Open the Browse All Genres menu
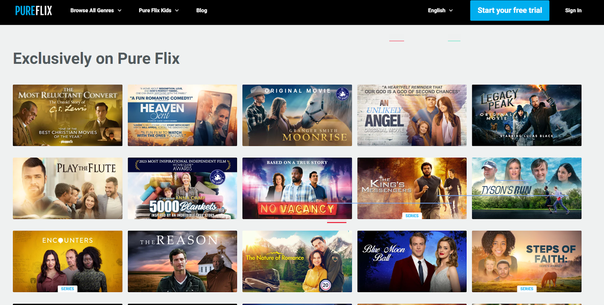Image resolution: width=604 pixels, height=305 pixels. (96, 11)
